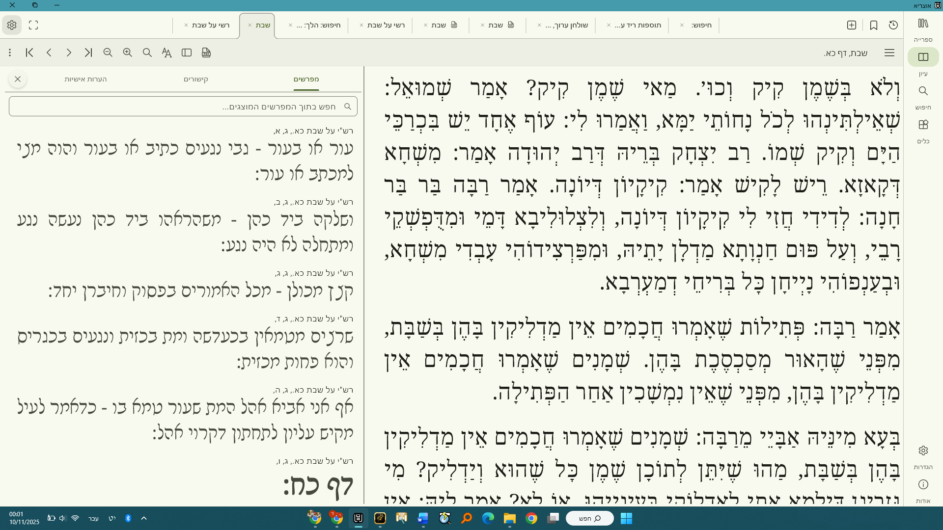Toggle fullscreen mode
Image resolution: width=943 pixels, height=530 pixels.
[x=33, y=25]
